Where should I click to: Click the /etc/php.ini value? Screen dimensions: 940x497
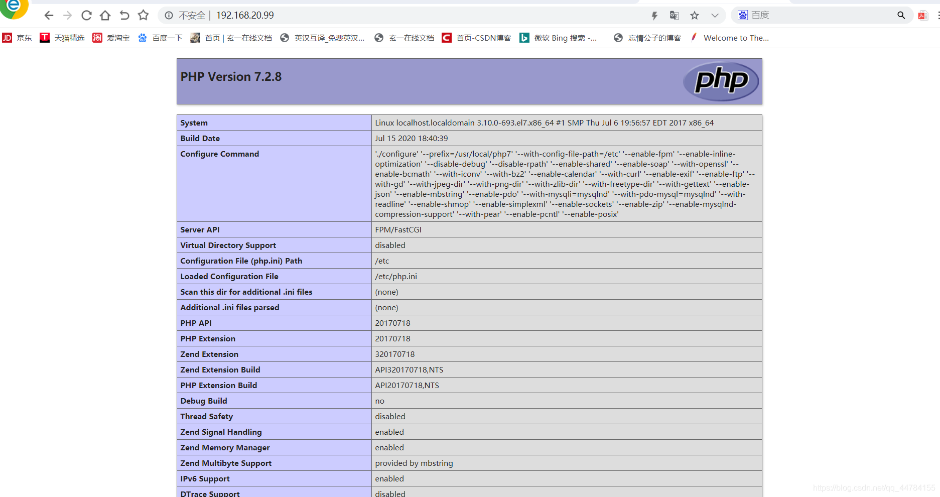tap(396, 277)
